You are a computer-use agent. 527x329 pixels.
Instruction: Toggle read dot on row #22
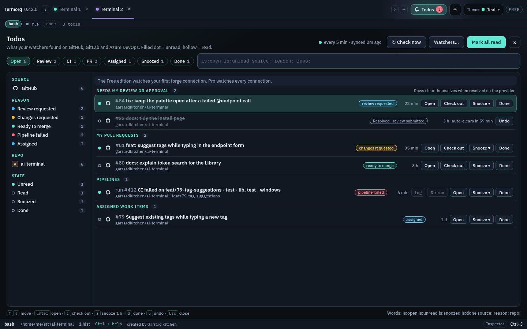tap(100, 121)
